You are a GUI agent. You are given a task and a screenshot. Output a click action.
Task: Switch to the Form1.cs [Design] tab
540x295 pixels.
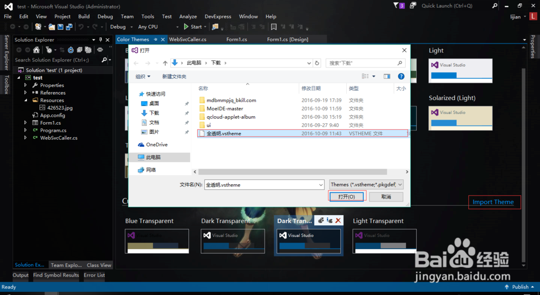288,39
